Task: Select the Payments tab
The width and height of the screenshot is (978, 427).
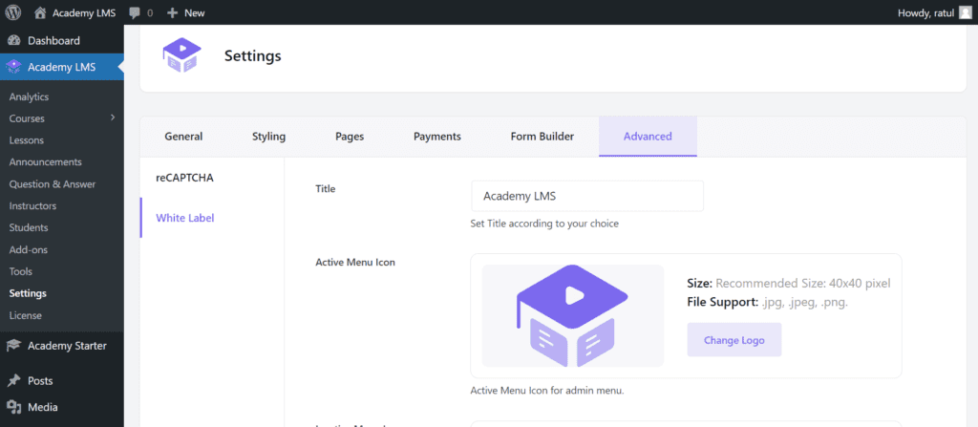Action: pyautogui.click(x=437, y=136)
